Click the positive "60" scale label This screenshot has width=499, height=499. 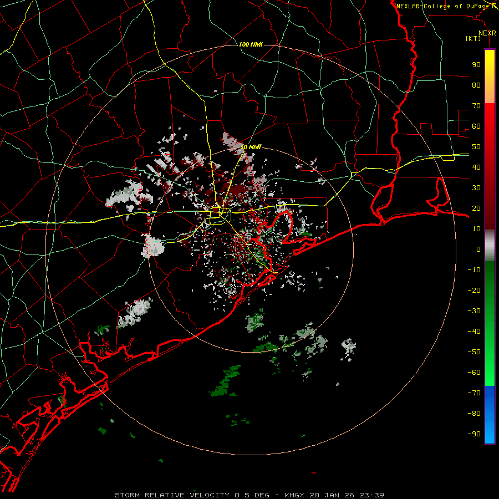click(x=476, y=126)
